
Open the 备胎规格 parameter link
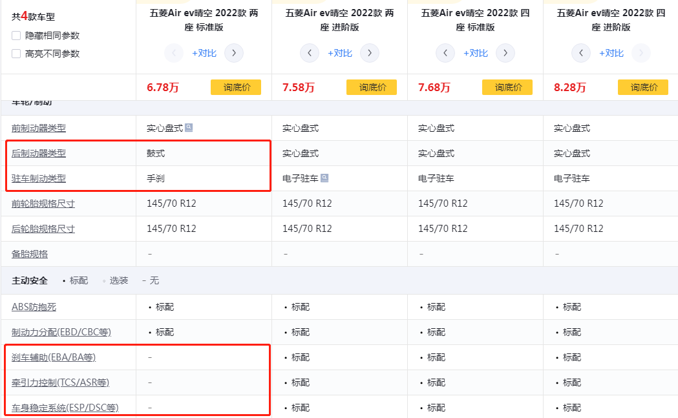coord(29,254)
